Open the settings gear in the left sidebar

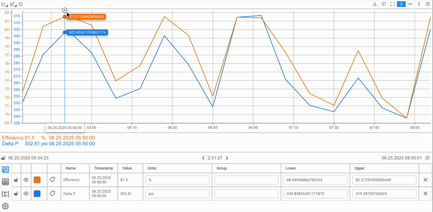tap(6, 206)
